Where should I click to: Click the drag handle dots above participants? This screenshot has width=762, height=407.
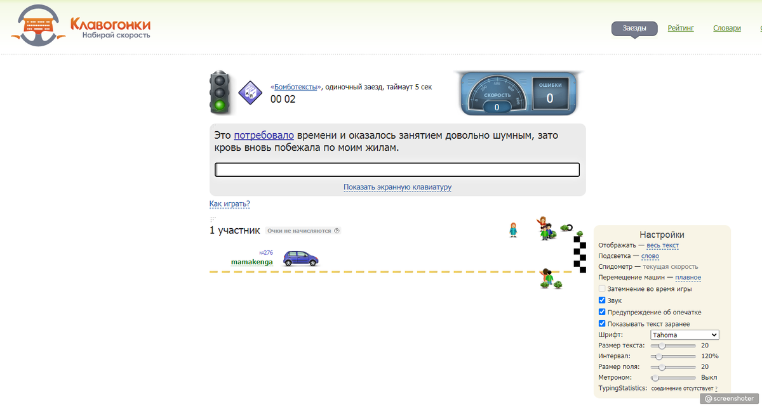coord(213,219)
